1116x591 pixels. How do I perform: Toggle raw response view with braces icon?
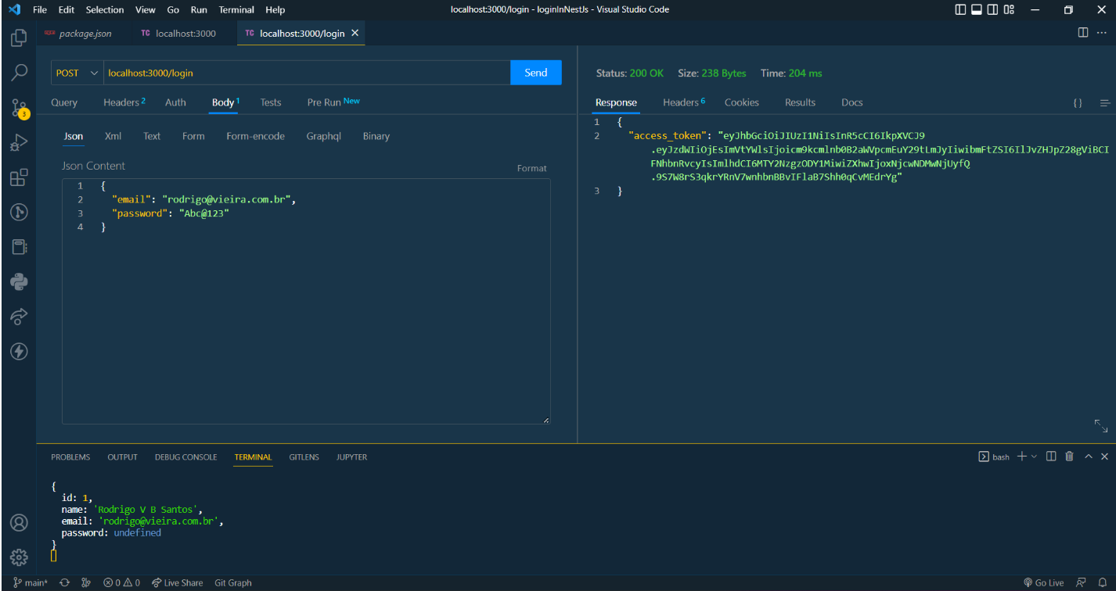(x=1077, y=102)
